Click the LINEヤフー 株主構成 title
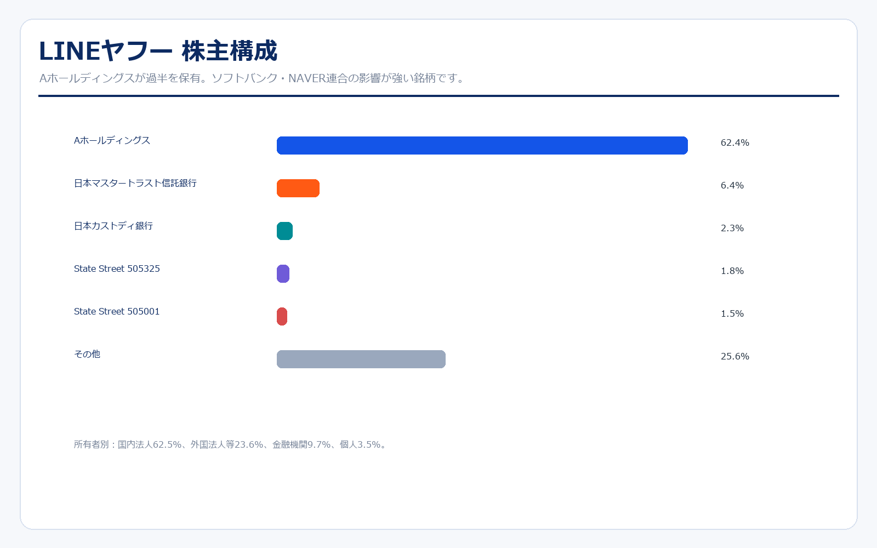The width and height of the screenshot is (877, 548). (x=158, y=51)
